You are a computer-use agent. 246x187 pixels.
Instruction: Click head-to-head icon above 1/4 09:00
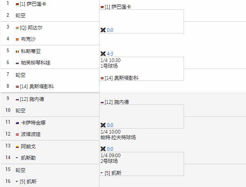(103, 149)
